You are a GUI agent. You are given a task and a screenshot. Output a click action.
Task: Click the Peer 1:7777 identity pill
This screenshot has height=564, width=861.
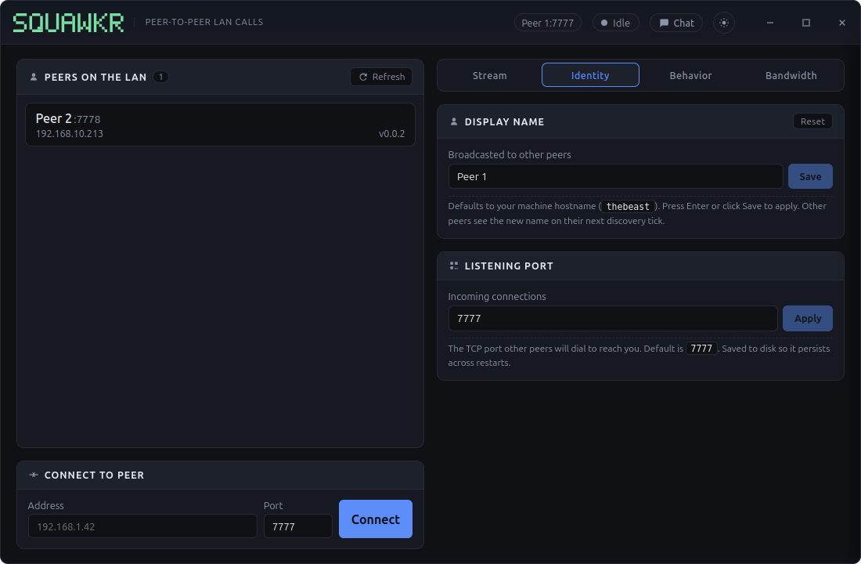(x=547, y=23)
